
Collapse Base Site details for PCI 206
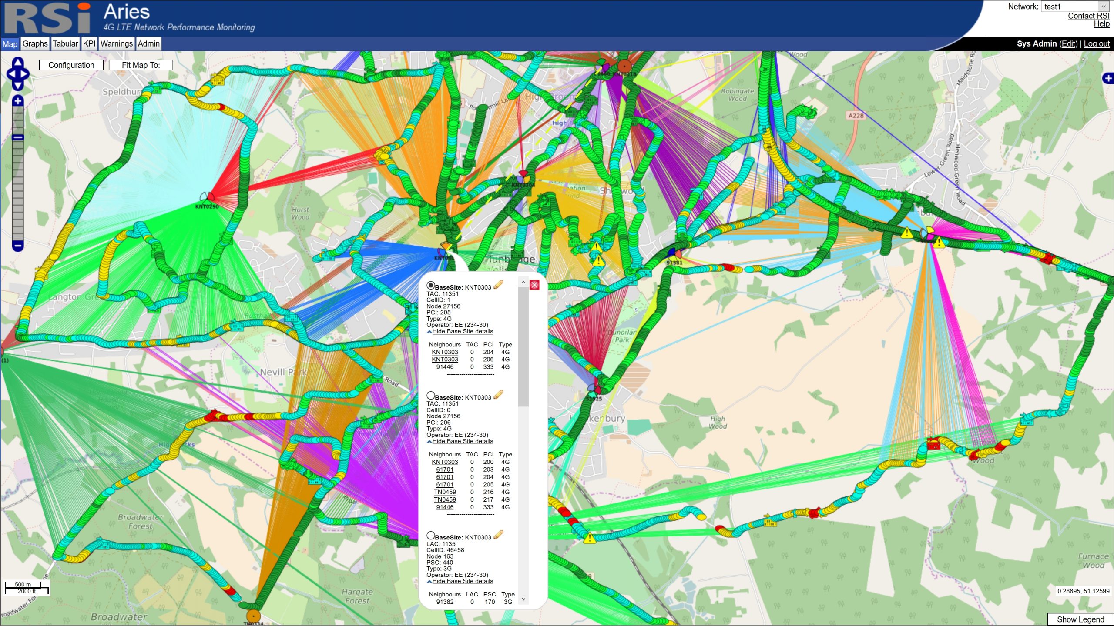point(462,441)
